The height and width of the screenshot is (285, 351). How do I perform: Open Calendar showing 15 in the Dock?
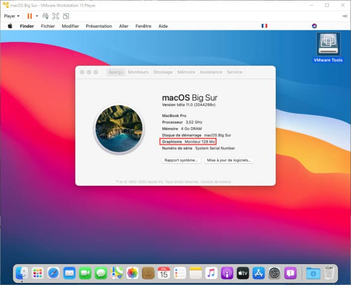[x=164, y=273]
